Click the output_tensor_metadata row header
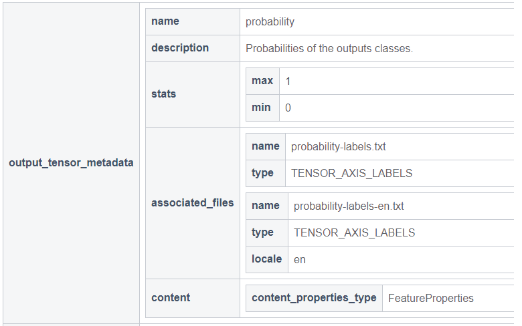522x326 pixels. point(71,163)
